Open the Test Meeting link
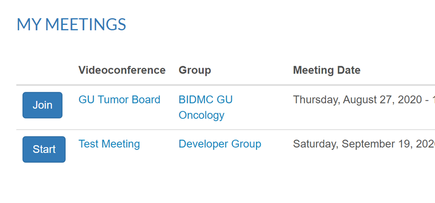Image resolution: width=435 pixels, height=203 pixels. (x=109, y=144)
